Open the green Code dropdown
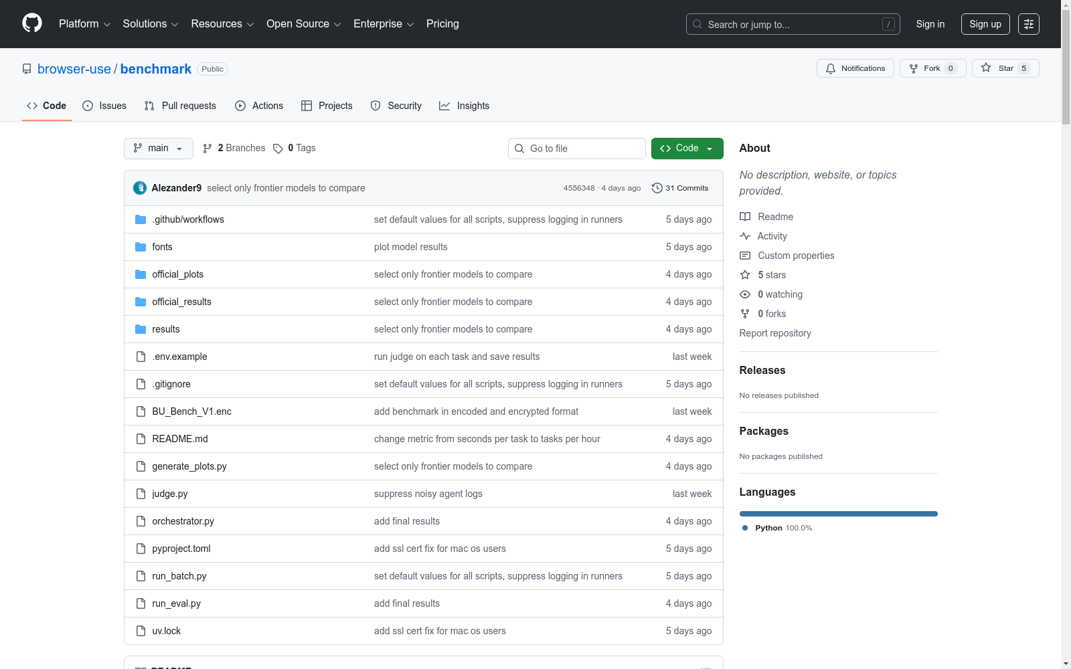Viewport: 1071px width, 669px height. (x=687, y=149)
